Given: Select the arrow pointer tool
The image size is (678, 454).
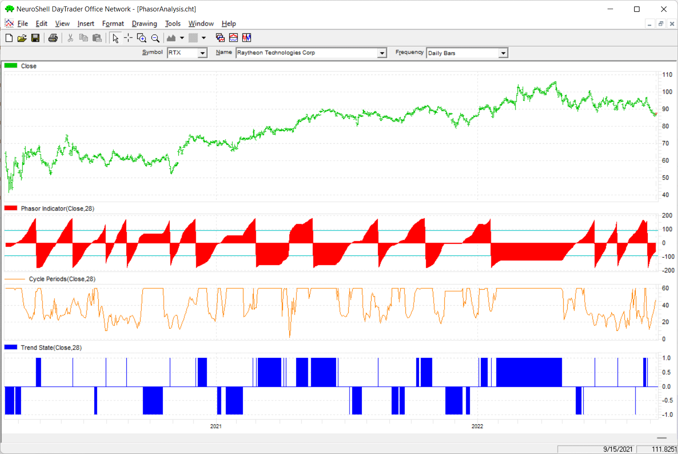Looking at the screenshot, I should 115,38.
